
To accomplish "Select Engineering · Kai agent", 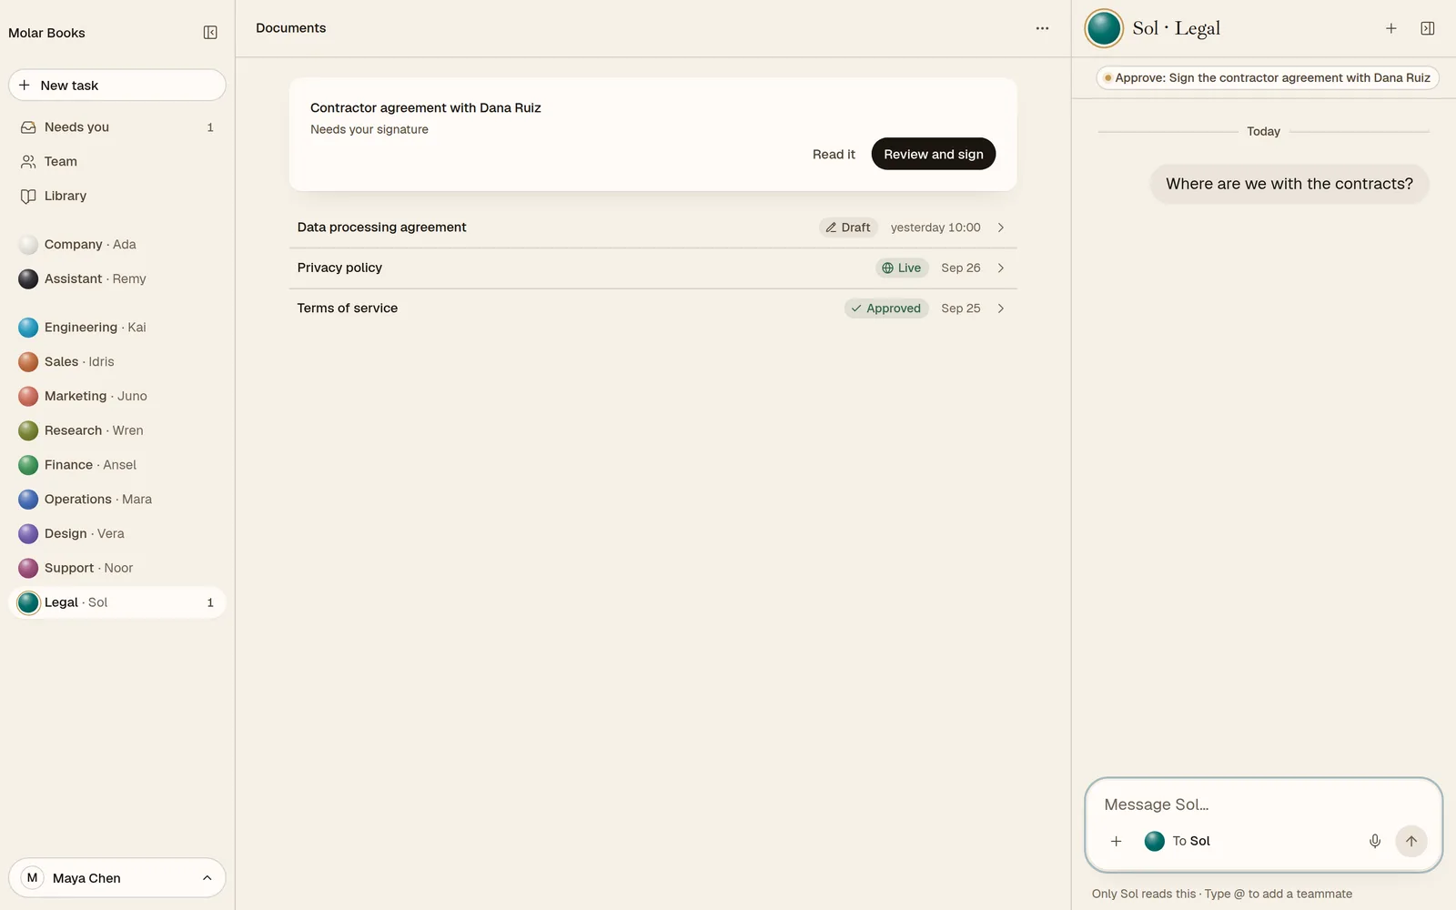I will (117, 328).
